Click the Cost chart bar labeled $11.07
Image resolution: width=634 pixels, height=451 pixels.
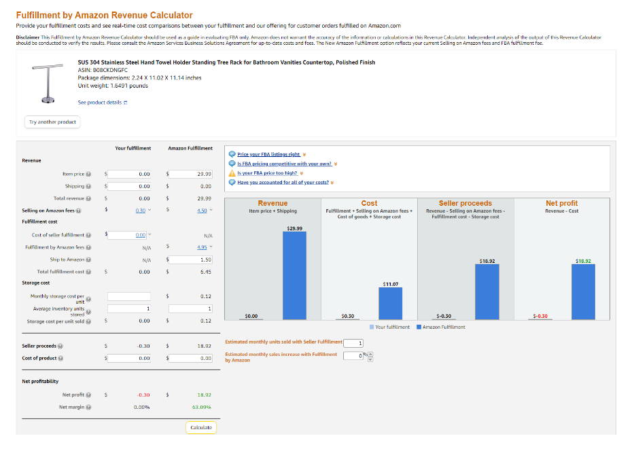coord(391,304)
